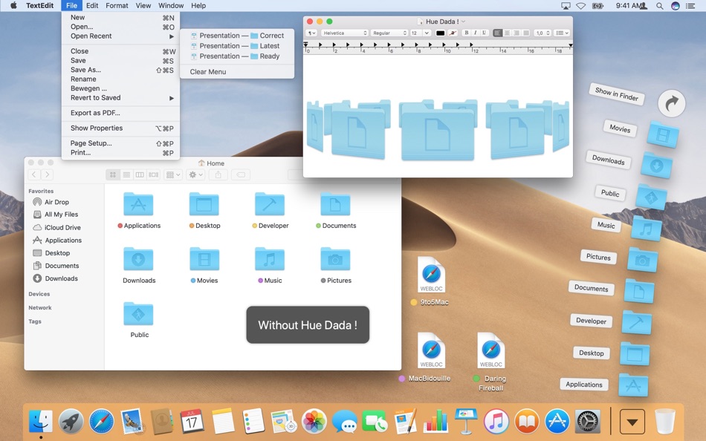
Task: Open the Format menu in menu bar
Action: pos(117,5)
